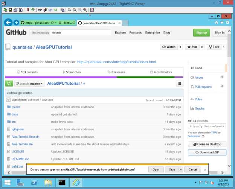Close the quantalea/AleaGPUTutorial tab
The image size is (235, 189).
coord(119,23)
